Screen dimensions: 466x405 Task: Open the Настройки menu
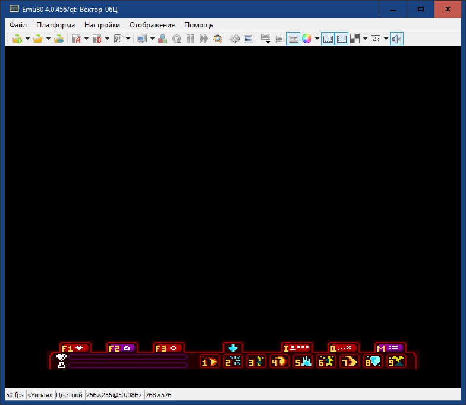coord(102,25)
